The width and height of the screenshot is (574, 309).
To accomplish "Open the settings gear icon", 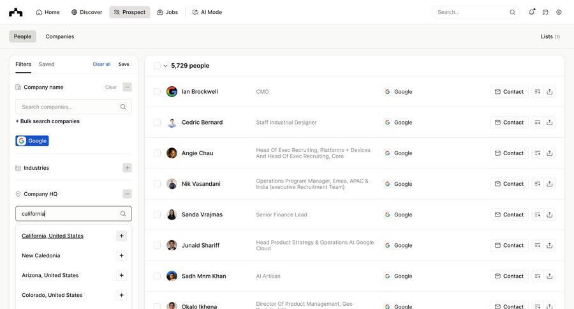I will tap(559, 12).
